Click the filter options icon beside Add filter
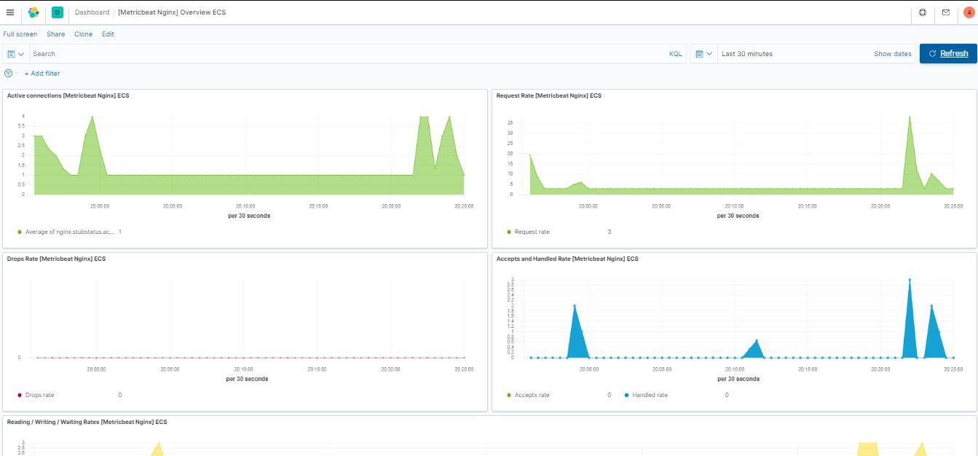The width and height of the screenshot is (978, 456). pyautogui.click(x=9, y=74)
